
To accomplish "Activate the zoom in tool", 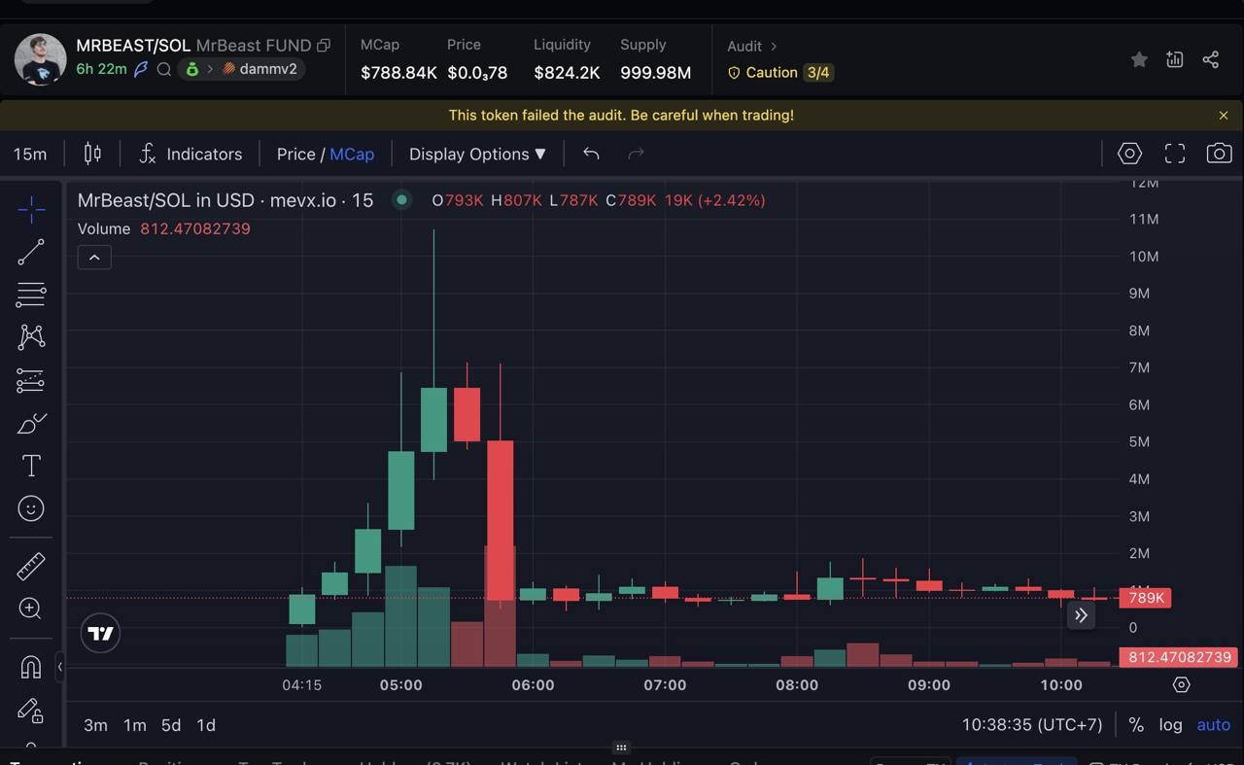I will (x=31, y=609).
